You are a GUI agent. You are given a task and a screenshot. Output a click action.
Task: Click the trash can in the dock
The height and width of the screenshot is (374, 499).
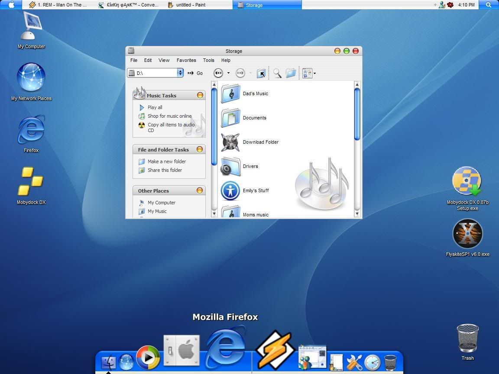[x=390, y=363]
